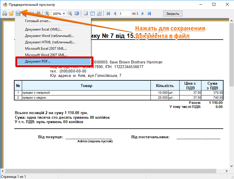Zoom in with magnifier plus icon
The width and height of the screenshot is (234, 179).
[47, 13]
